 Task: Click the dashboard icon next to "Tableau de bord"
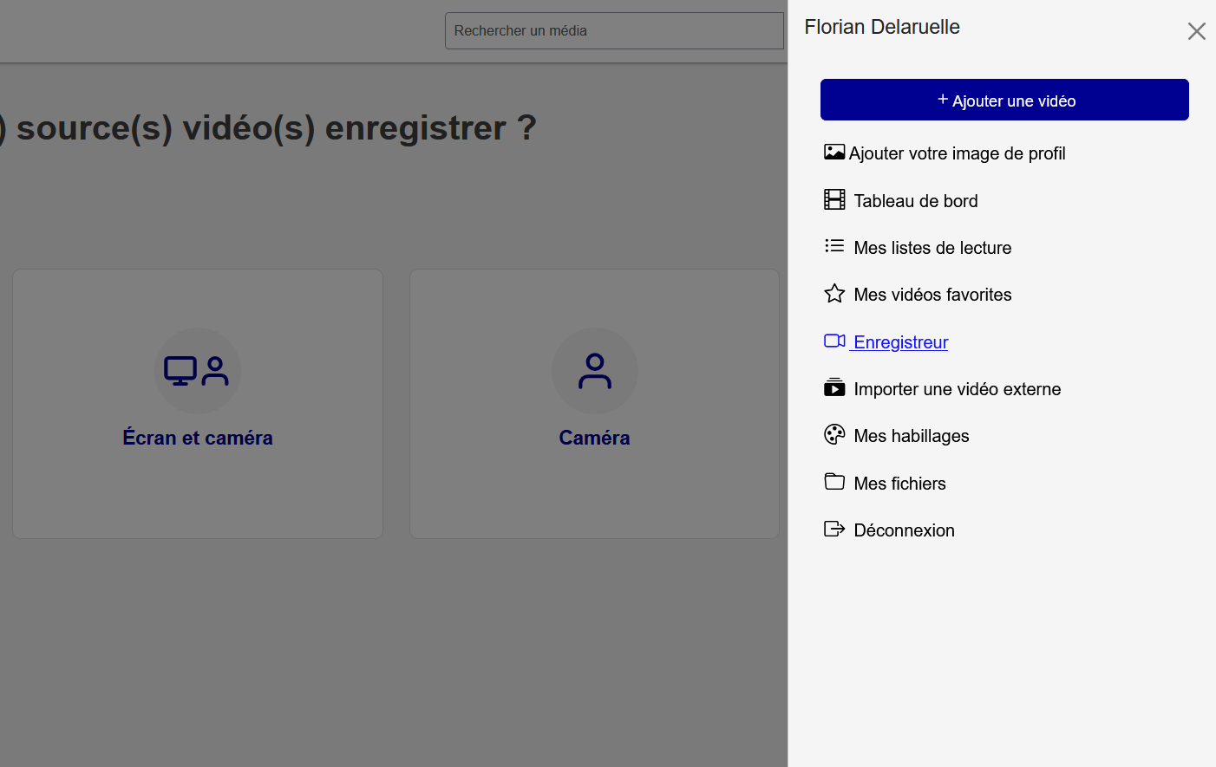tap(834, 199)
